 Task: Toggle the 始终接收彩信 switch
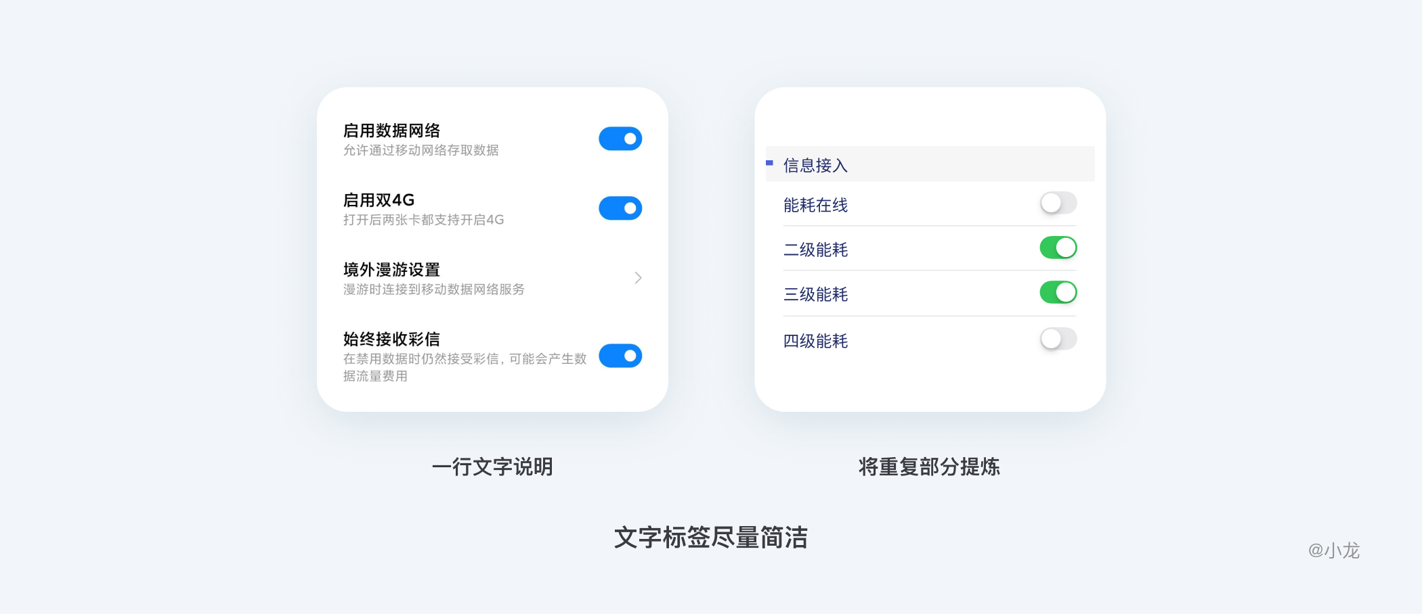pos(620,356)
